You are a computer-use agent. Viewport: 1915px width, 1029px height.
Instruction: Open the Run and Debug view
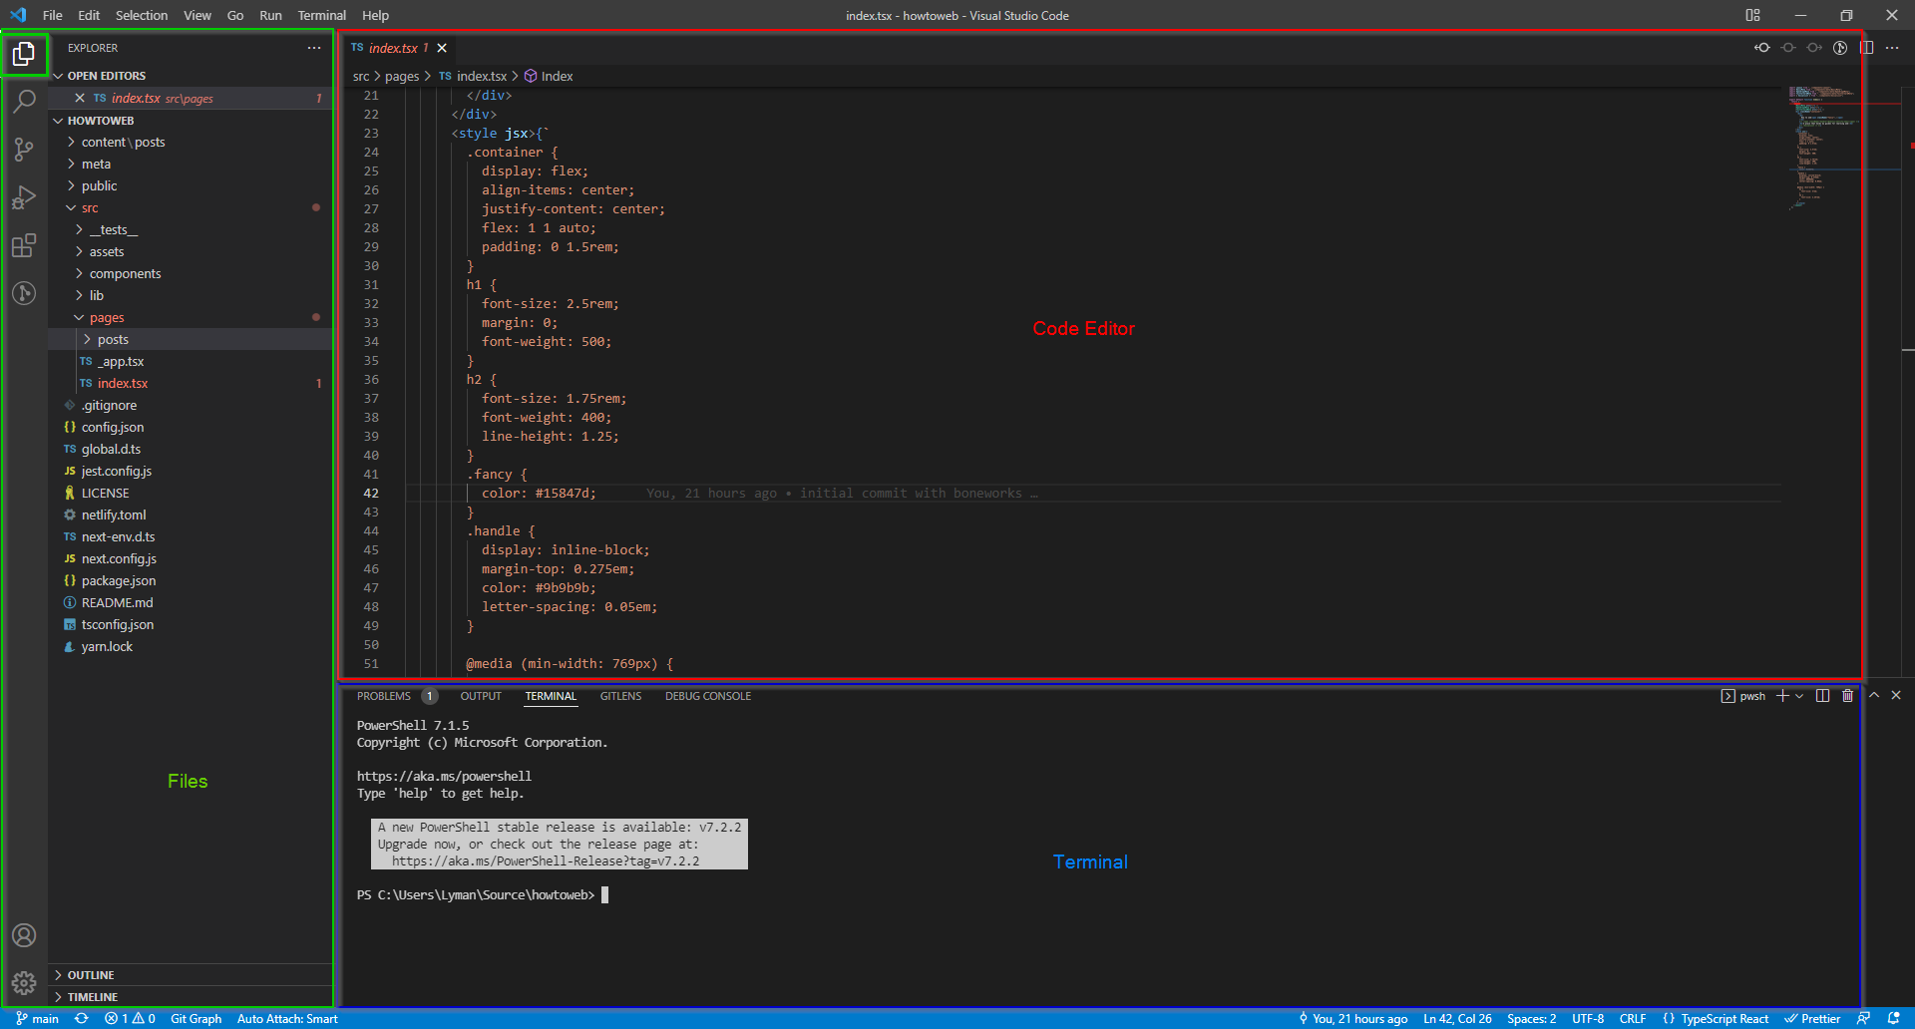tap(24, 197)
